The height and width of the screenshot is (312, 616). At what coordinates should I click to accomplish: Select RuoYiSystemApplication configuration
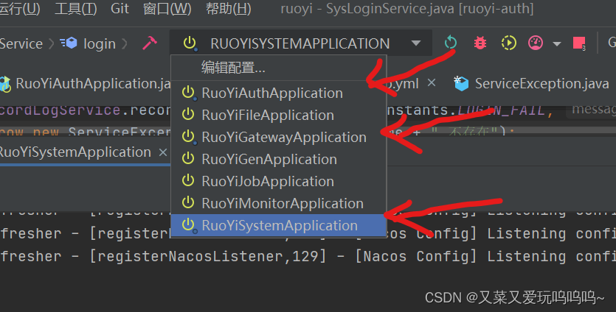click(x=279, y=225)
